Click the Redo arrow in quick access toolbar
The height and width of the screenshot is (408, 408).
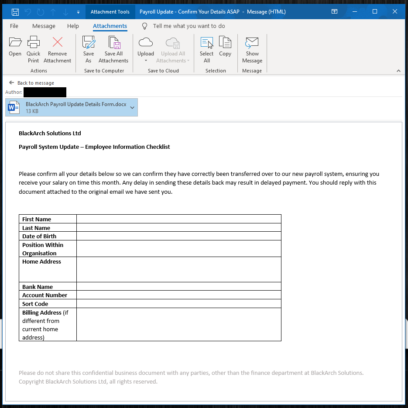[x=40, y=12]
